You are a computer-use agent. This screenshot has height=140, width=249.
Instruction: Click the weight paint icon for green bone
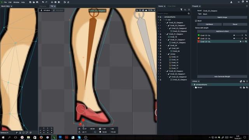coord(246,35)
